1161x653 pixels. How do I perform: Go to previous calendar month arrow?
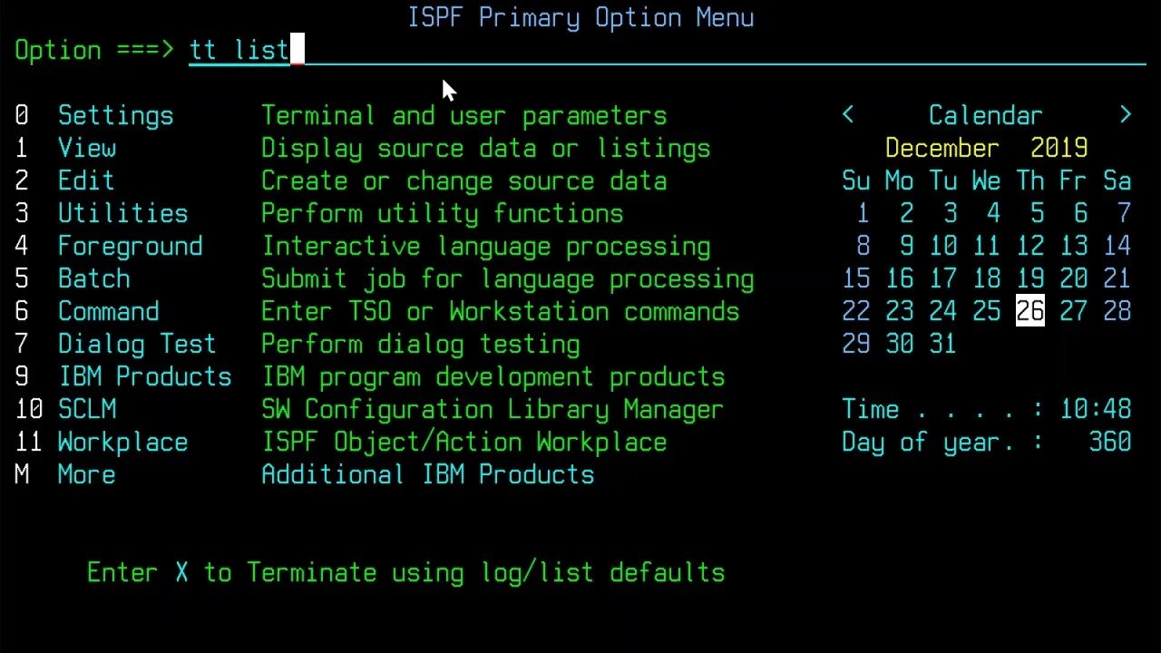(848, 115)
